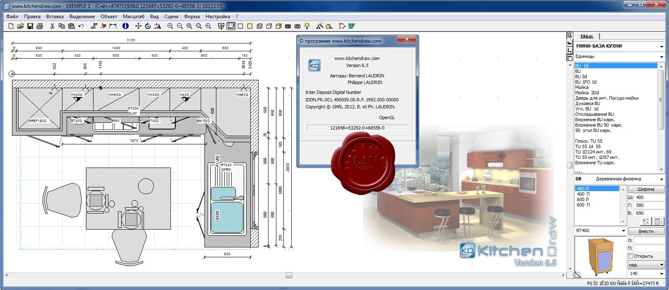Tick the Открыть checkbox

(x=631, y=256)
